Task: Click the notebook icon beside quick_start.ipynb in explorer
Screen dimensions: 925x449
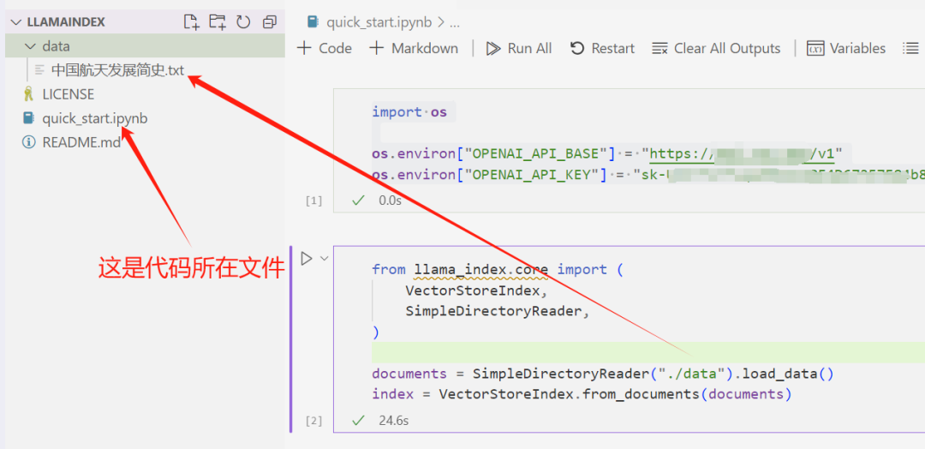Action: pyautogui.click(x=27, y=118)
